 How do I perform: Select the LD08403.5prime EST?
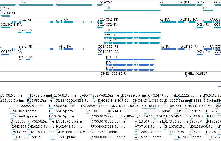tap(146, 114)
